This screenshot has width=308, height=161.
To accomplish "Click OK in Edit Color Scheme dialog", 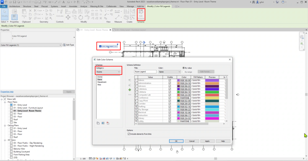I will coord(176,141).
